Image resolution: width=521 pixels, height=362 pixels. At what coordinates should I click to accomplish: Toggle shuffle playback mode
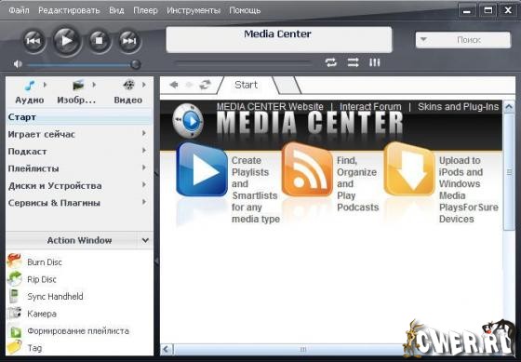coord(353,62)
